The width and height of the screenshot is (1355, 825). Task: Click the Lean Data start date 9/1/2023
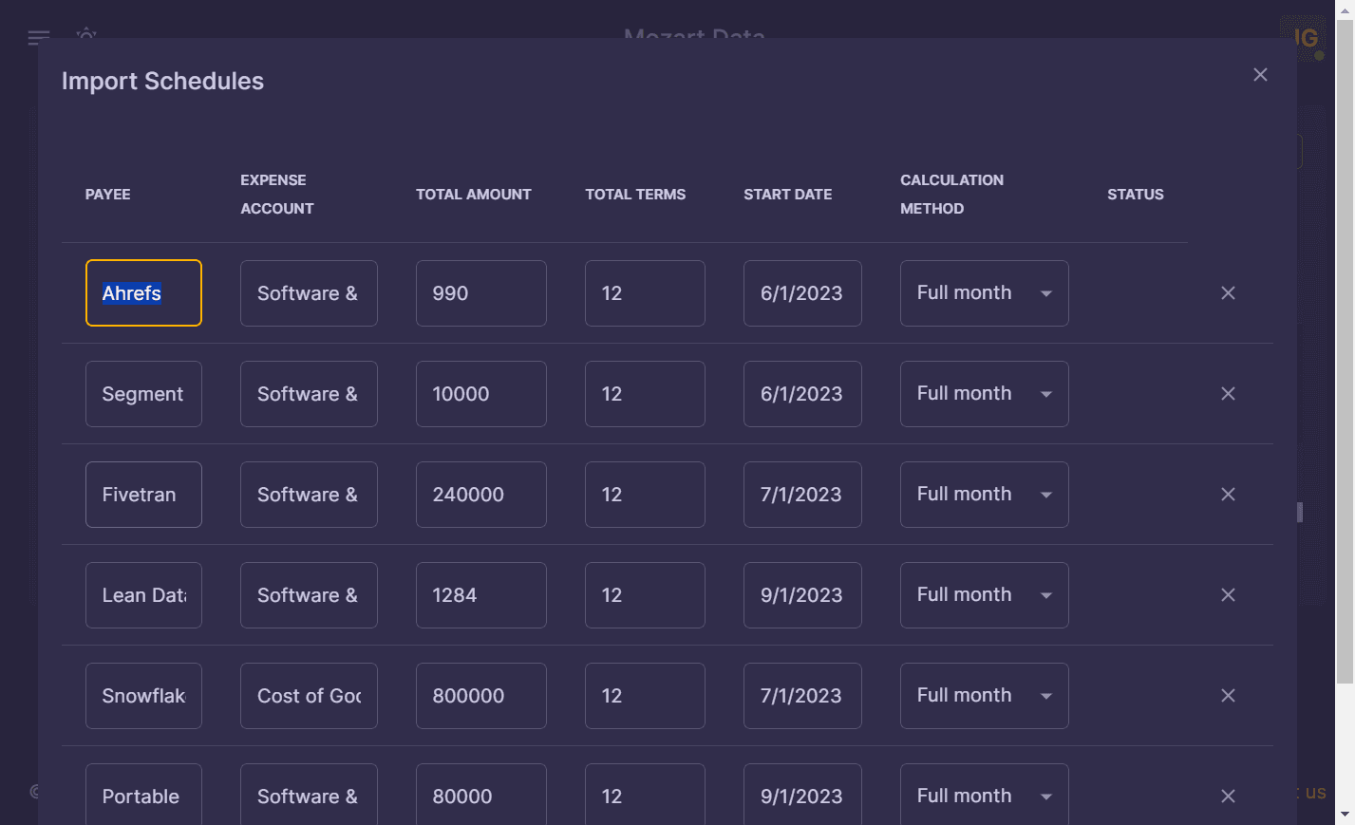click(x=802, y=595)
